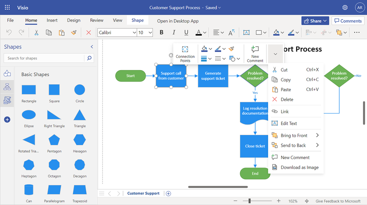This screenshot has width=367, height=205.
Task: Open the Comments pane button
Action: [x=348, y=21]
